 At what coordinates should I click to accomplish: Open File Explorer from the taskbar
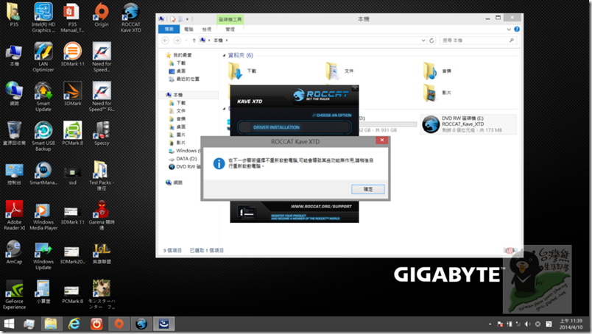point(51,324)
